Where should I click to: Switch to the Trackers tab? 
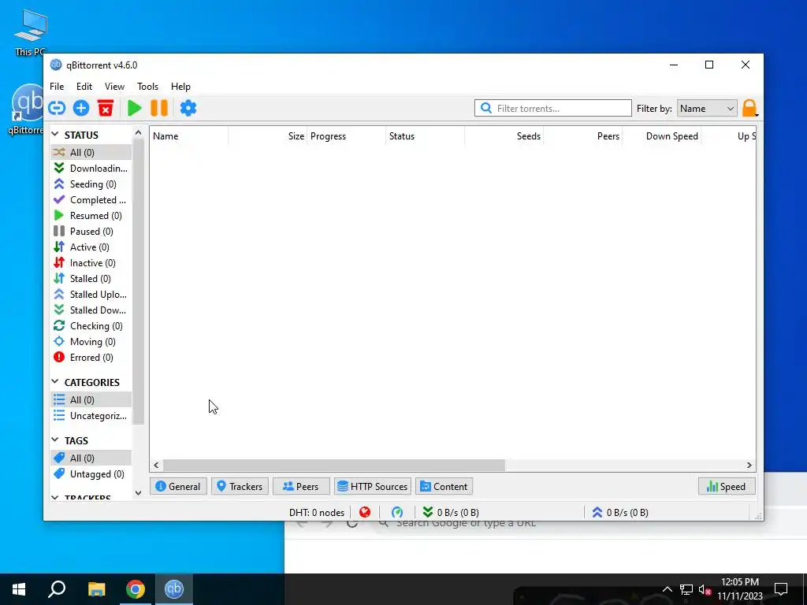click(240, 486)
